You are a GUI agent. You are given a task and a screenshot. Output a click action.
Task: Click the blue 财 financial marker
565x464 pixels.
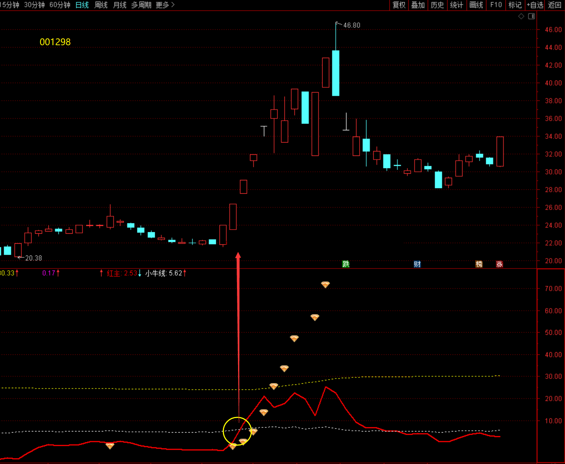click(x=417, y=264)
